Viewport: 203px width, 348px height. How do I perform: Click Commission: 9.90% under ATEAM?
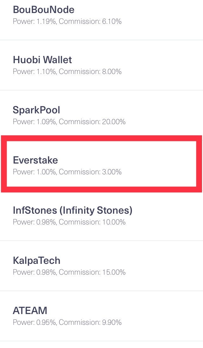90,323
